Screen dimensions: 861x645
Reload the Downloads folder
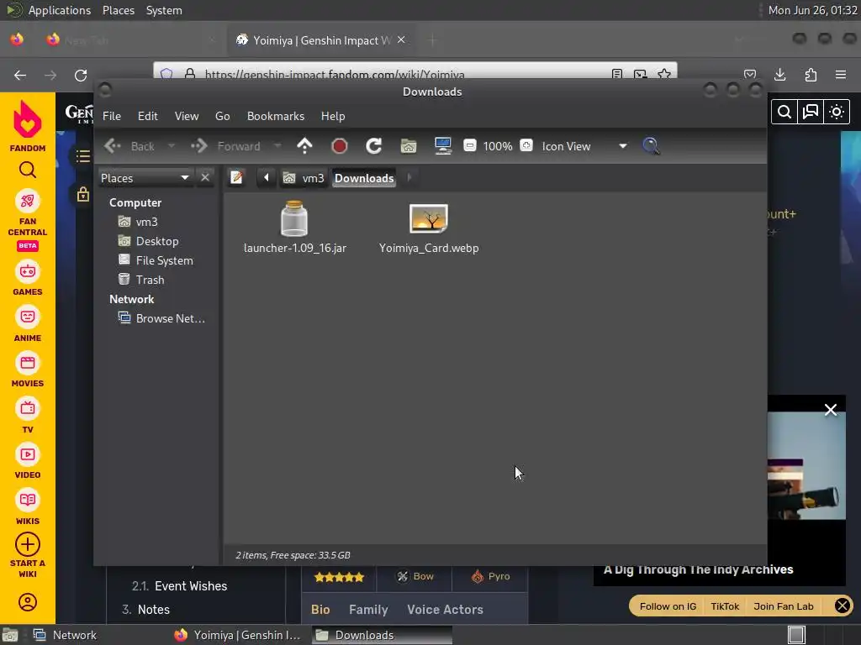click(374, 146)
